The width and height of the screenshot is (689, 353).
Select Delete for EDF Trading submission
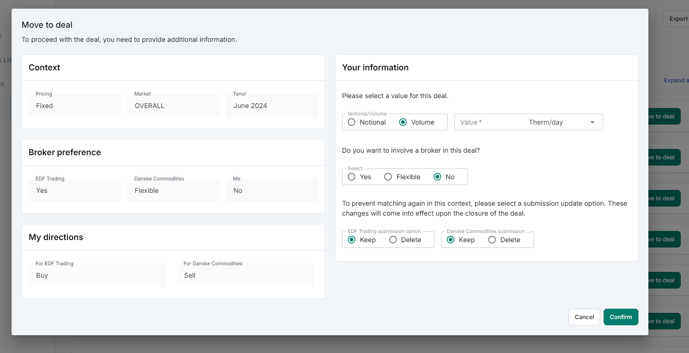pyautogui.click(x=393, y=240)
